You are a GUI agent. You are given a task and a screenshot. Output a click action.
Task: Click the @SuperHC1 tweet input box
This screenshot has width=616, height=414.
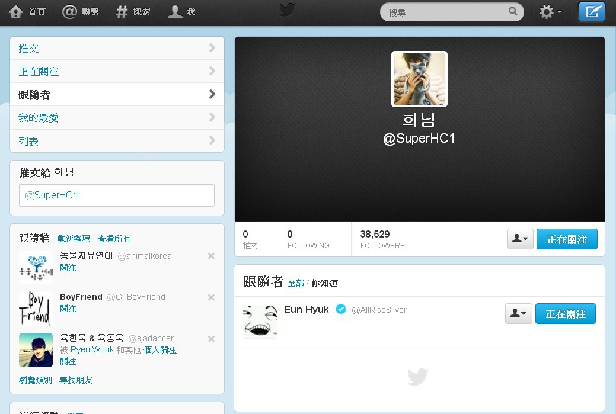click(117, 195)
